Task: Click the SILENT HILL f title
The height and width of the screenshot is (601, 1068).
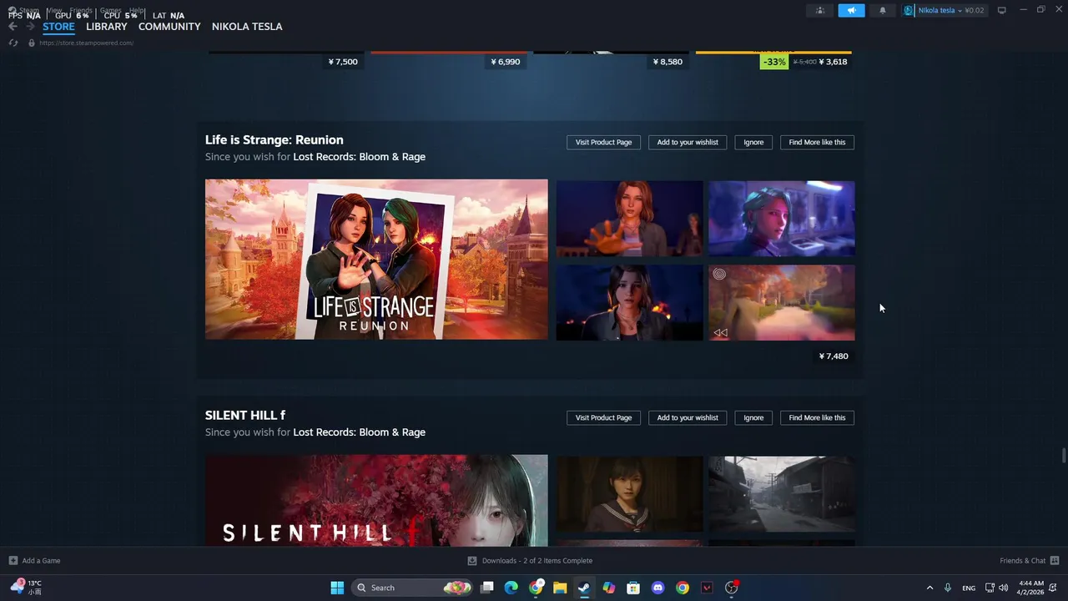Action: (x=245, y=415)
